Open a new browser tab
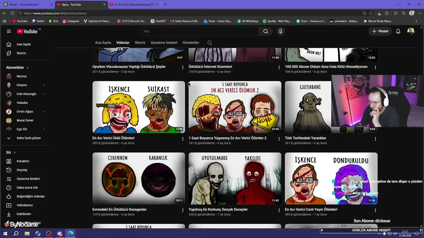This screenshot has height=238, width=424. [165, 4]
